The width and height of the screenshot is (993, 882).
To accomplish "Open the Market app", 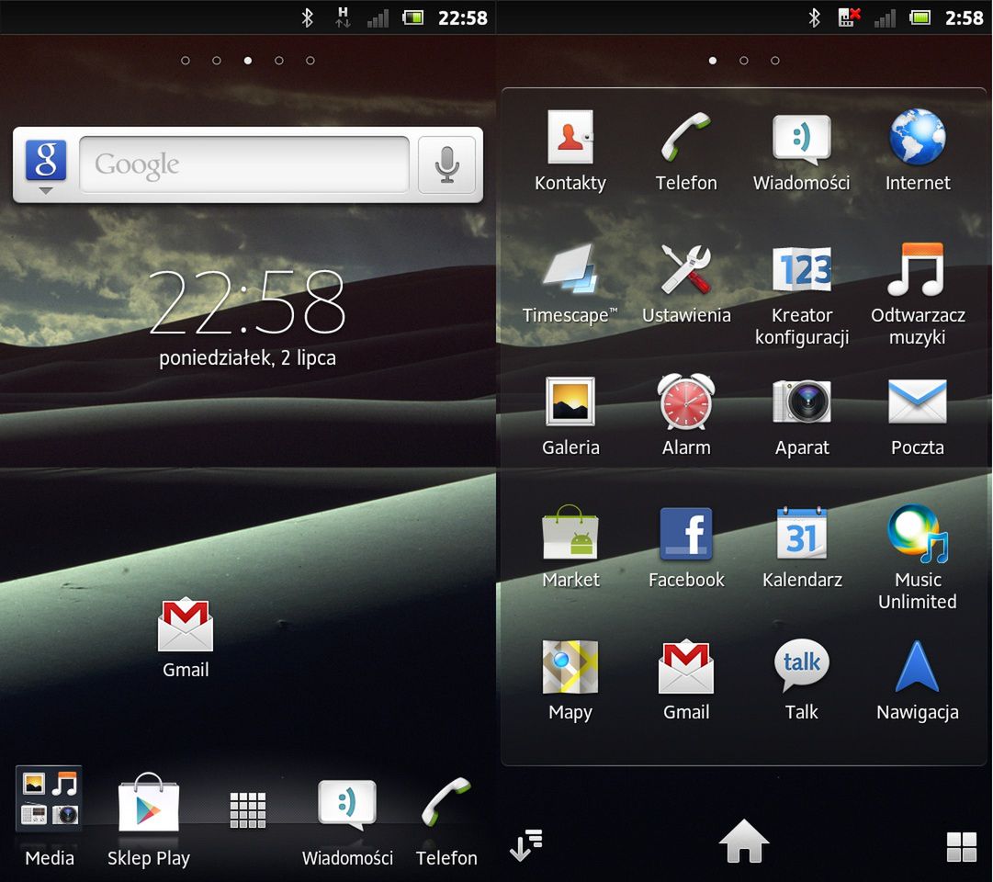I will [x=570, y=548].
